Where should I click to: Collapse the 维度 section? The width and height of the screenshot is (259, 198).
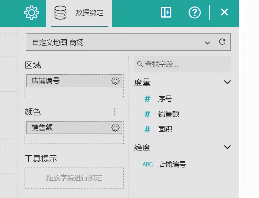click(227, 147)
